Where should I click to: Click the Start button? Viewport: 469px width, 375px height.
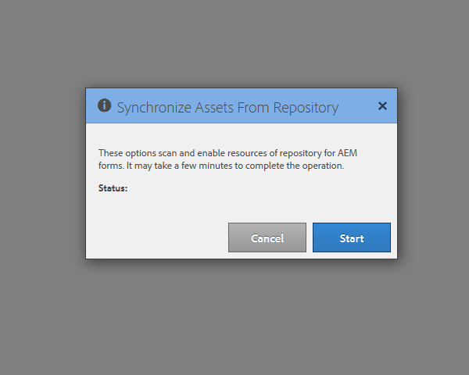[x=352, y=237]
